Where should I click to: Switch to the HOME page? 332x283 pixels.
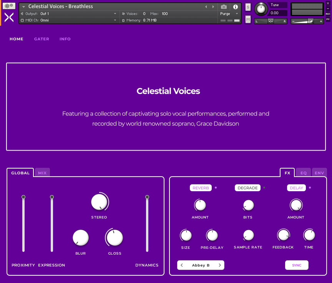click(x=17, y=39)
